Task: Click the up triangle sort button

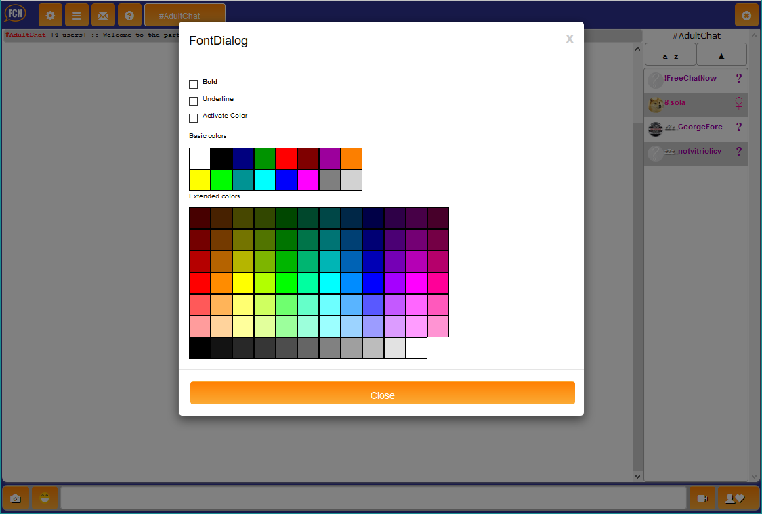Action: point(721,56)
